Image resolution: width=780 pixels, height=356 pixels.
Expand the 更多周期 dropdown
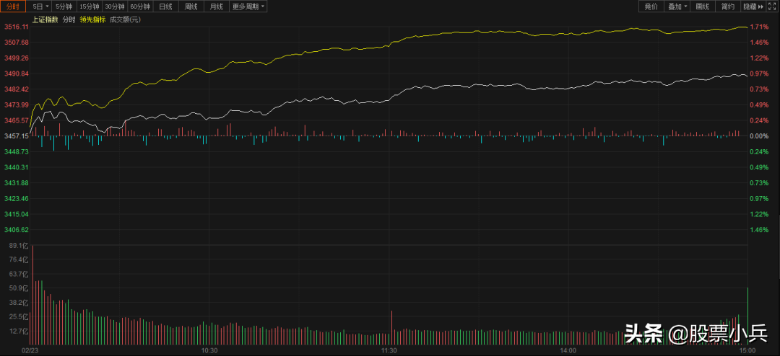click(248, 6)
